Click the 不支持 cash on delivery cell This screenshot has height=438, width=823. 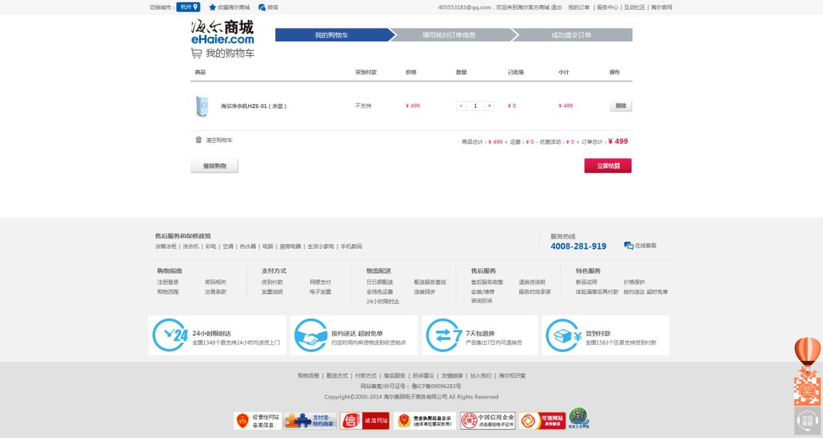363,106
